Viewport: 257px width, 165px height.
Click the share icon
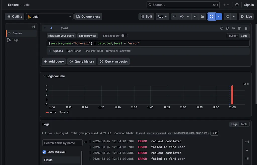(x=227, y=16)
